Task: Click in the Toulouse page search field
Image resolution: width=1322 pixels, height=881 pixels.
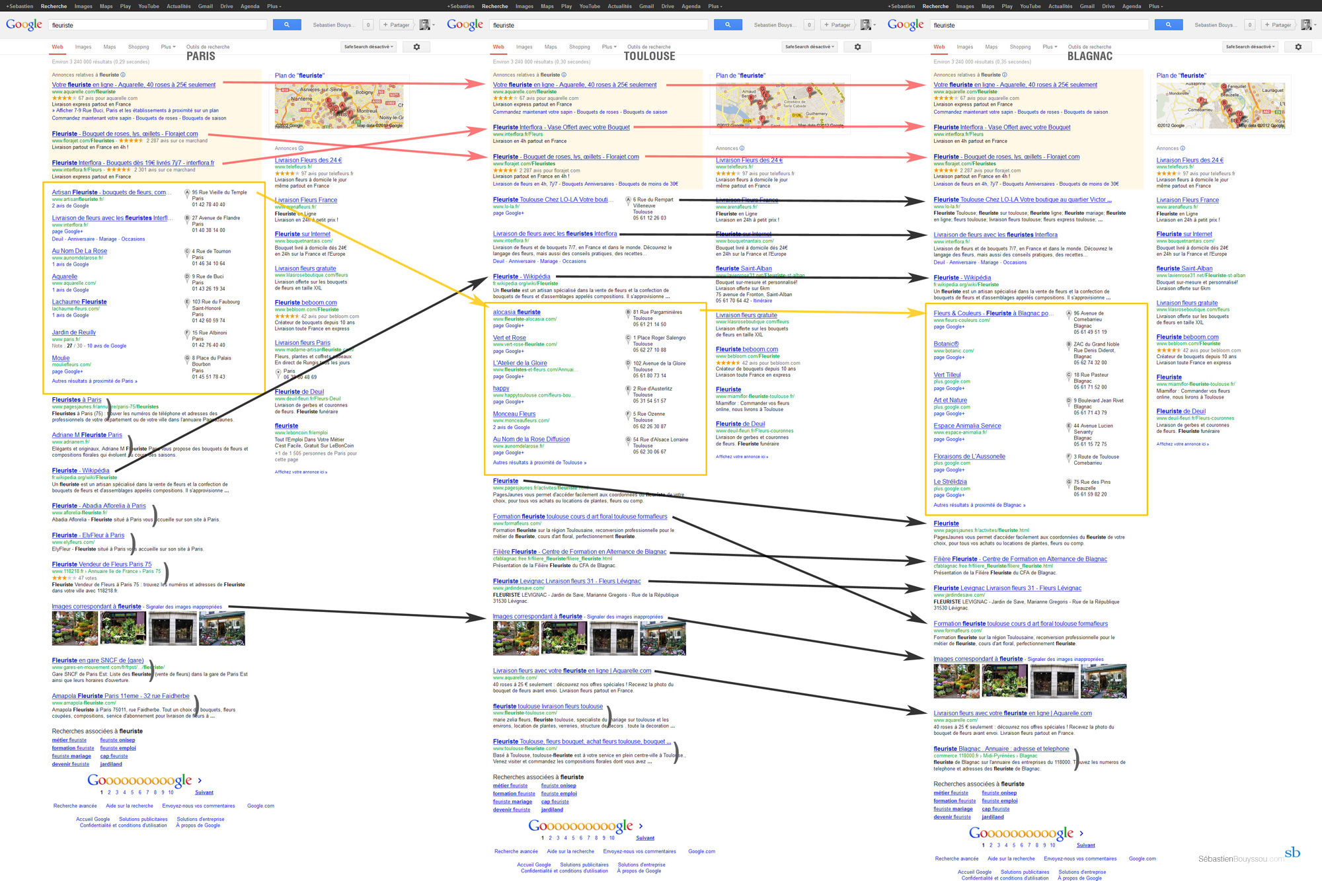Action: [598, 25]
